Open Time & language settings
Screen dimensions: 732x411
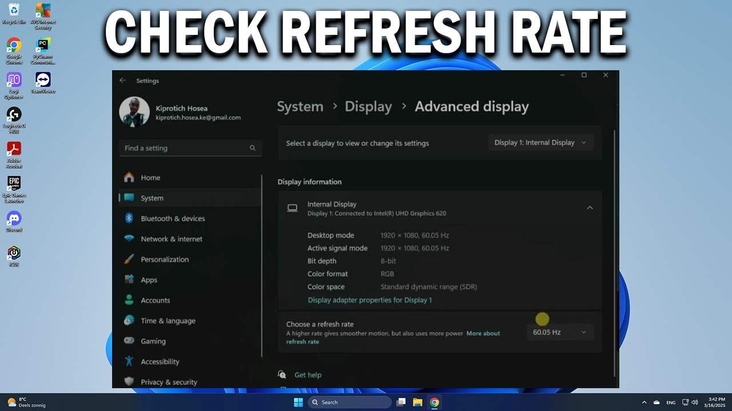point(190,321)
